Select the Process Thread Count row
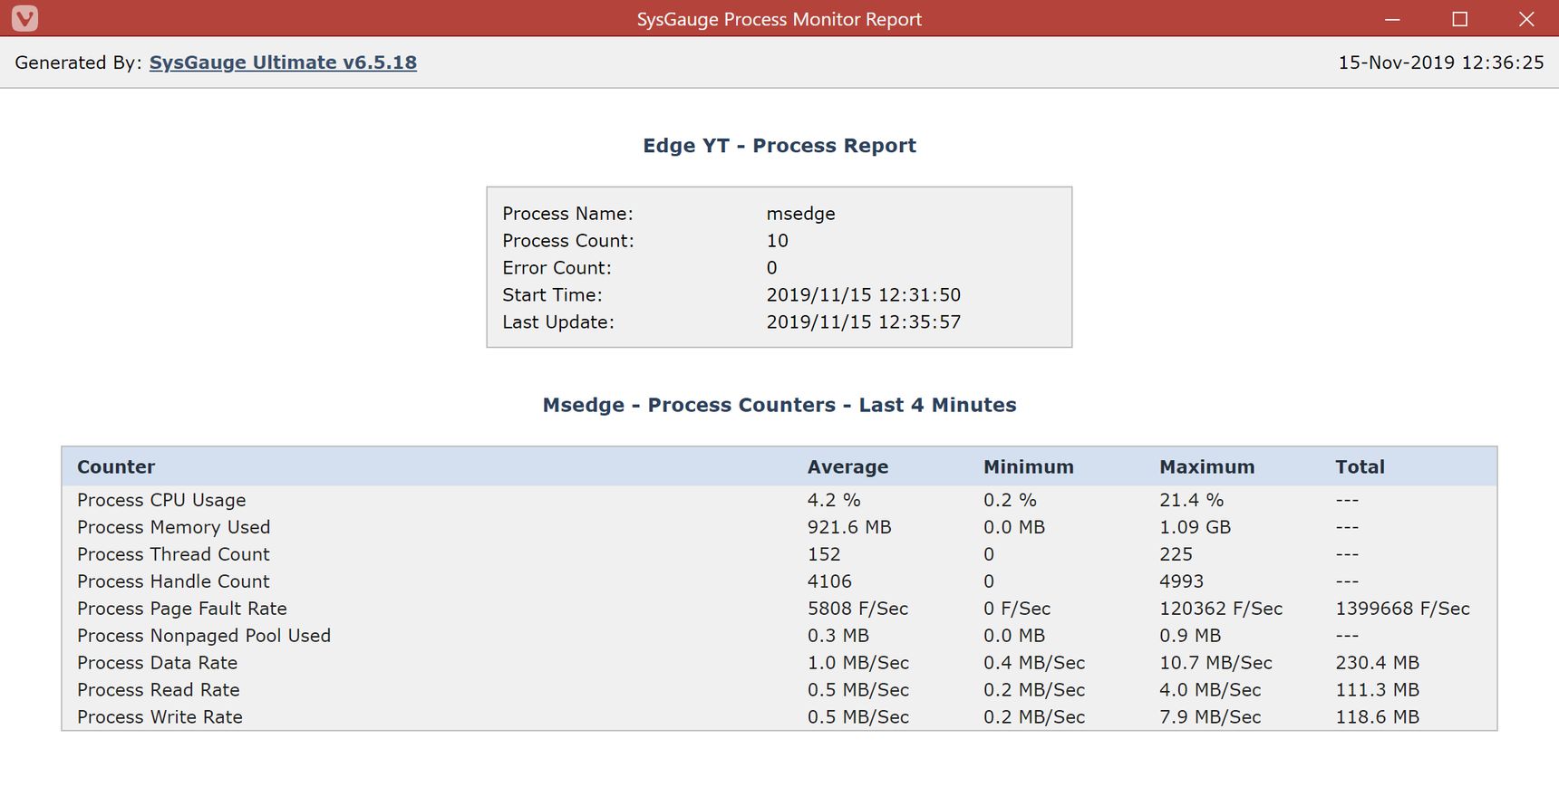 point(779,554)
